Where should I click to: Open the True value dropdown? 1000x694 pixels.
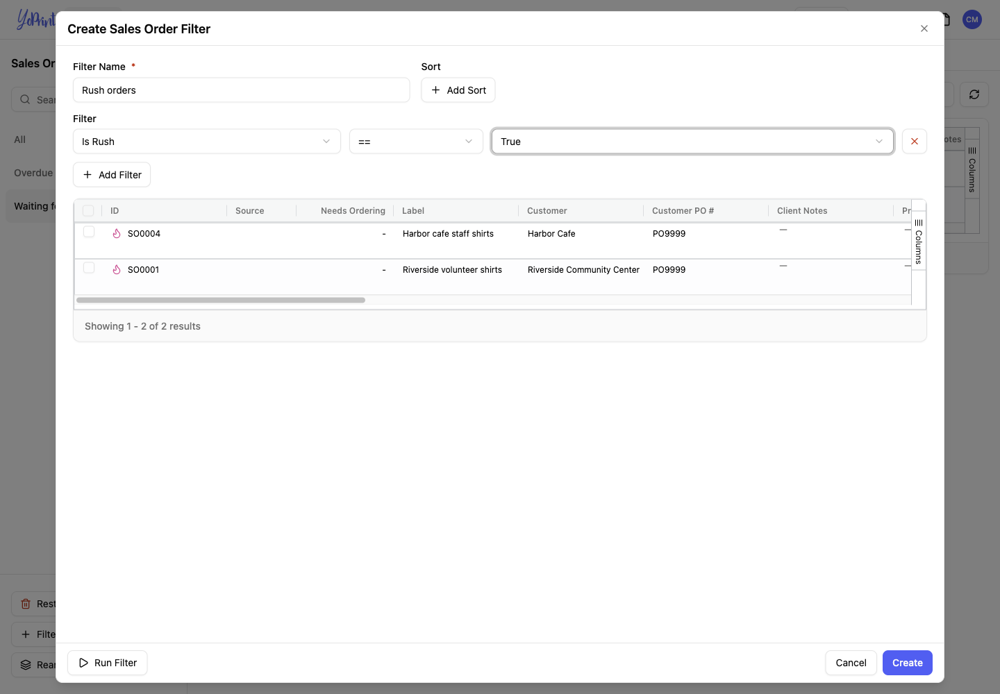[692, 142]
